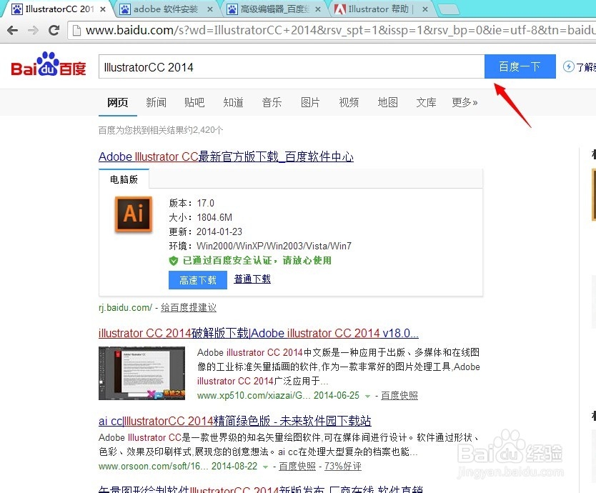Open 百度快照 for xp510.com result
Image resolution: width=596 pixels, height=493 pixels.
pyautogui.click(x=399, y=396)
